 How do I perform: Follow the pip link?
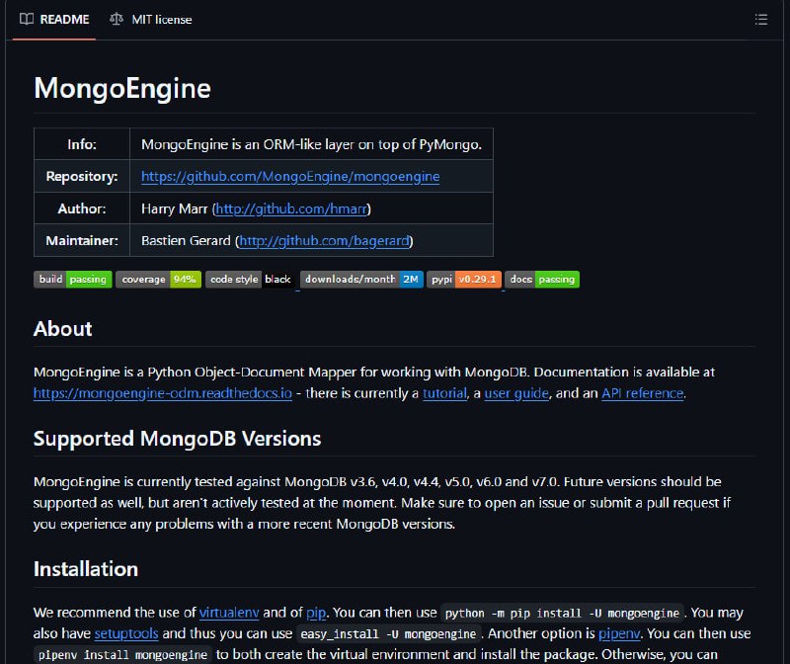(316, 613)
